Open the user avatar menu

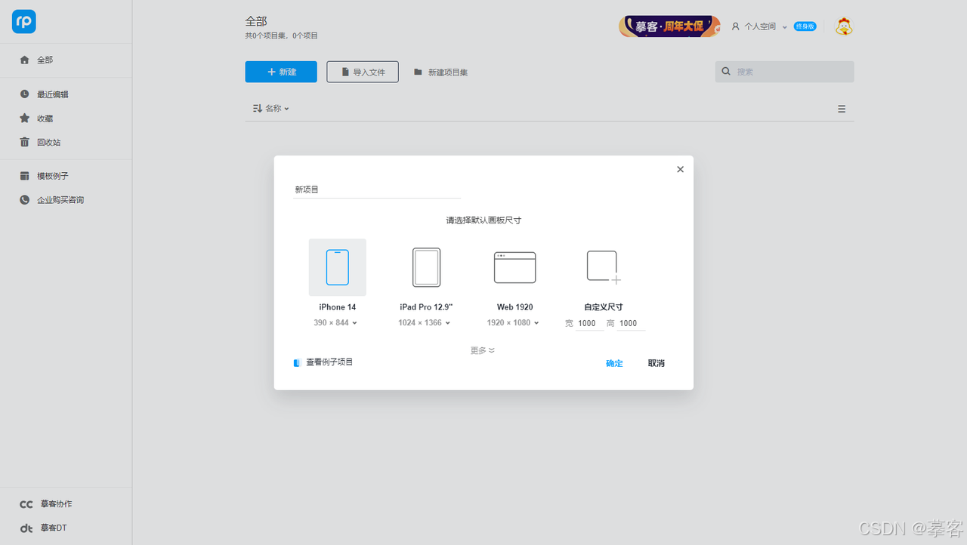point(844,26)
